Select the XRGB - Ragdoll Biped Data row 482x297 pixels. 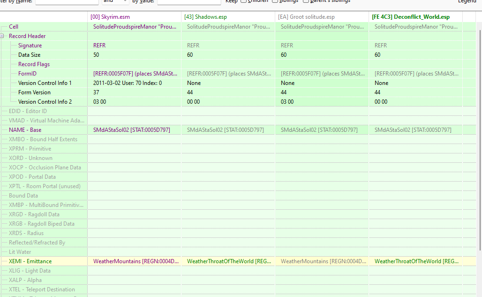(238, 223)
